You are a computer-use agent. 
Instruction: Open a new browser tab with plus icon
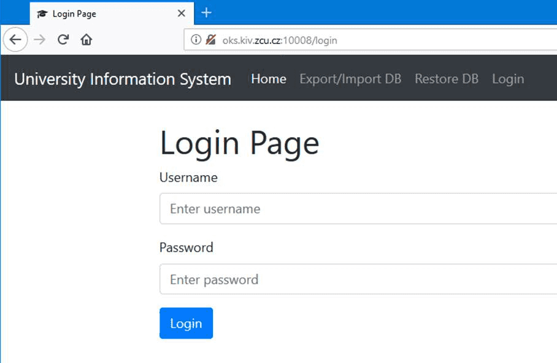pos(207,13)
